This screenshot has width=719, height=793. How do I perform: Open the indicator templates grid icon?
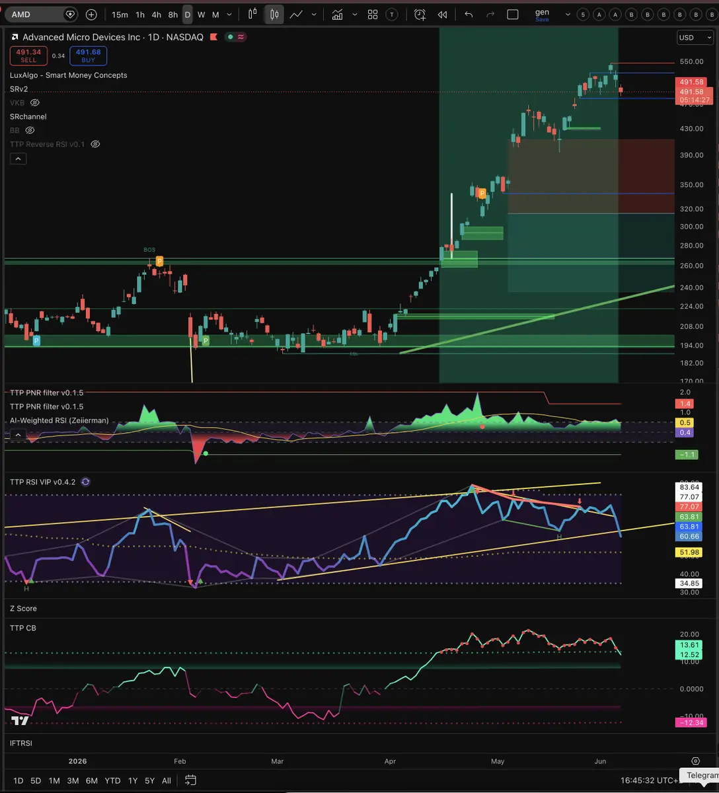point(373,14)
